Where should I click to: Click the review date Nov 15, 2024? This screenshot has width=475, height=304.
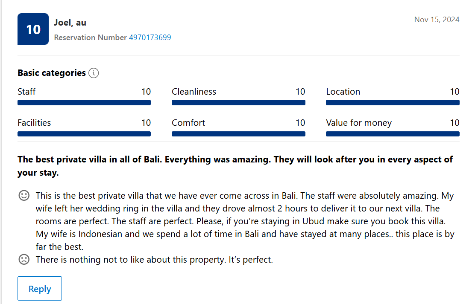437,20
